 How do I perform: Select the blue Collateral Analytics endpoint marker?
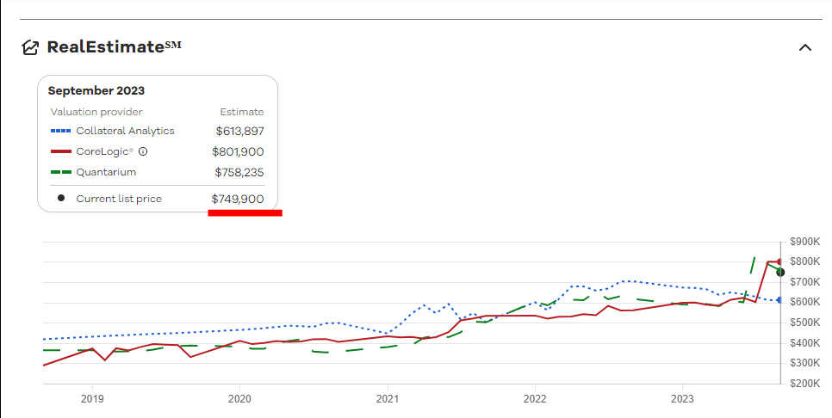click(x=780, y=300)
